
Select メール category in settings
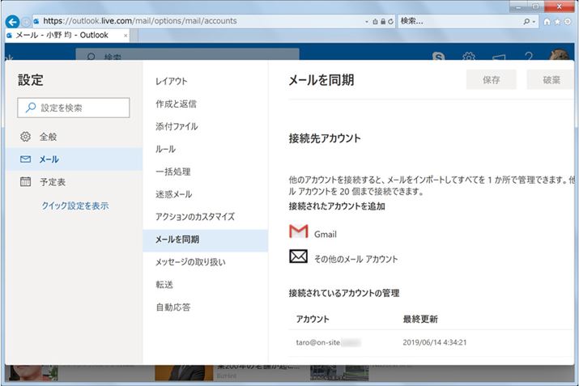pyautogui.click(x=49, y=159)
